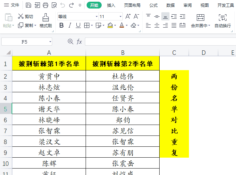236x175 pixels.
Task: Expand the Name Box dropdown arrow
Action: coord(50,42)
